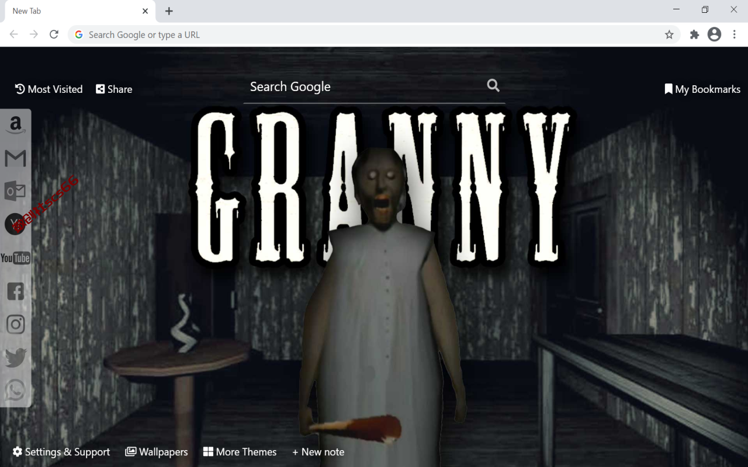Open My Bookmarks
This screenshot has height=467, width=748.
tap(702, 89)
